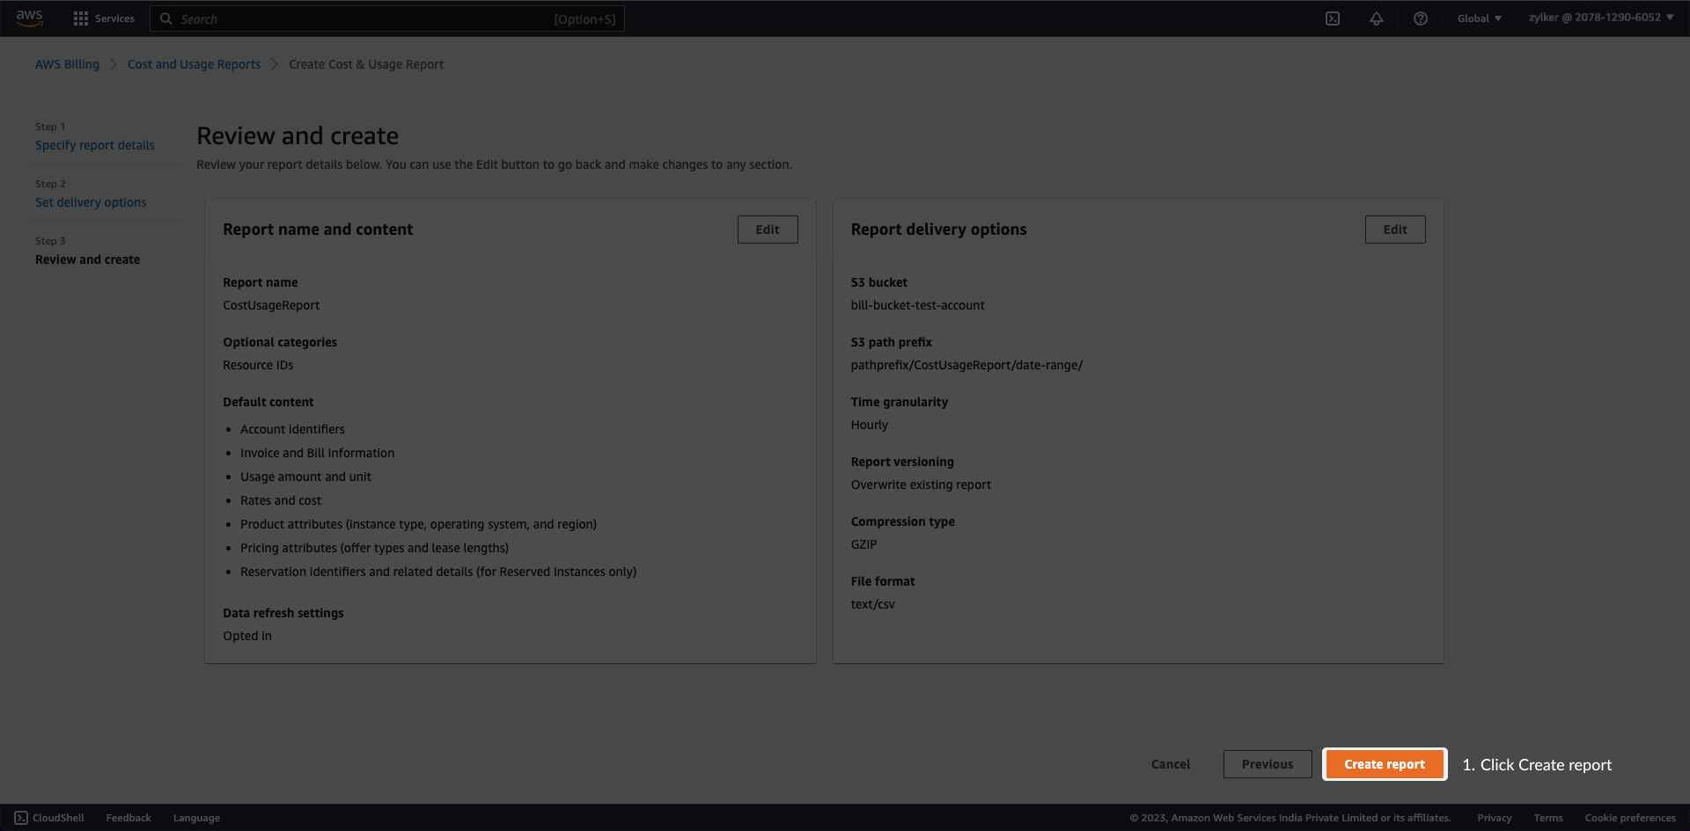Go to Step 2 Set delivery options
Image resolution: width=1690 pixels, height=831 pixels.
[x=91, y=202]
